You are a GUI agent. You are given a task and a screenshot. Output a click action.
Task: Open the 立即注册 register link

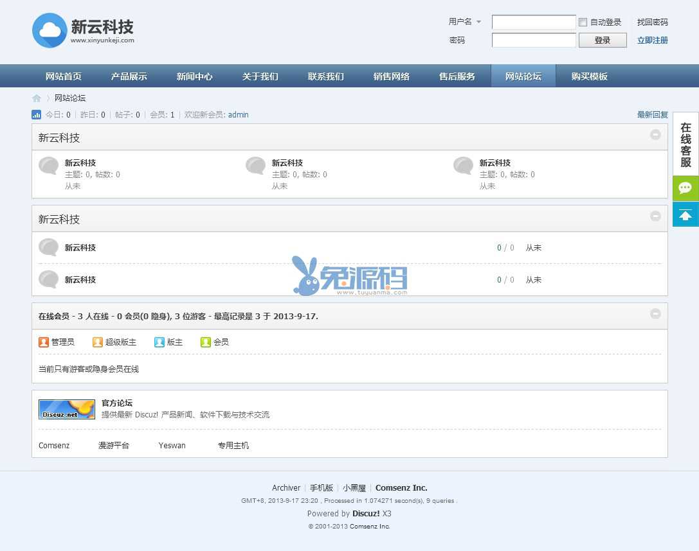[x=652, y=40]
